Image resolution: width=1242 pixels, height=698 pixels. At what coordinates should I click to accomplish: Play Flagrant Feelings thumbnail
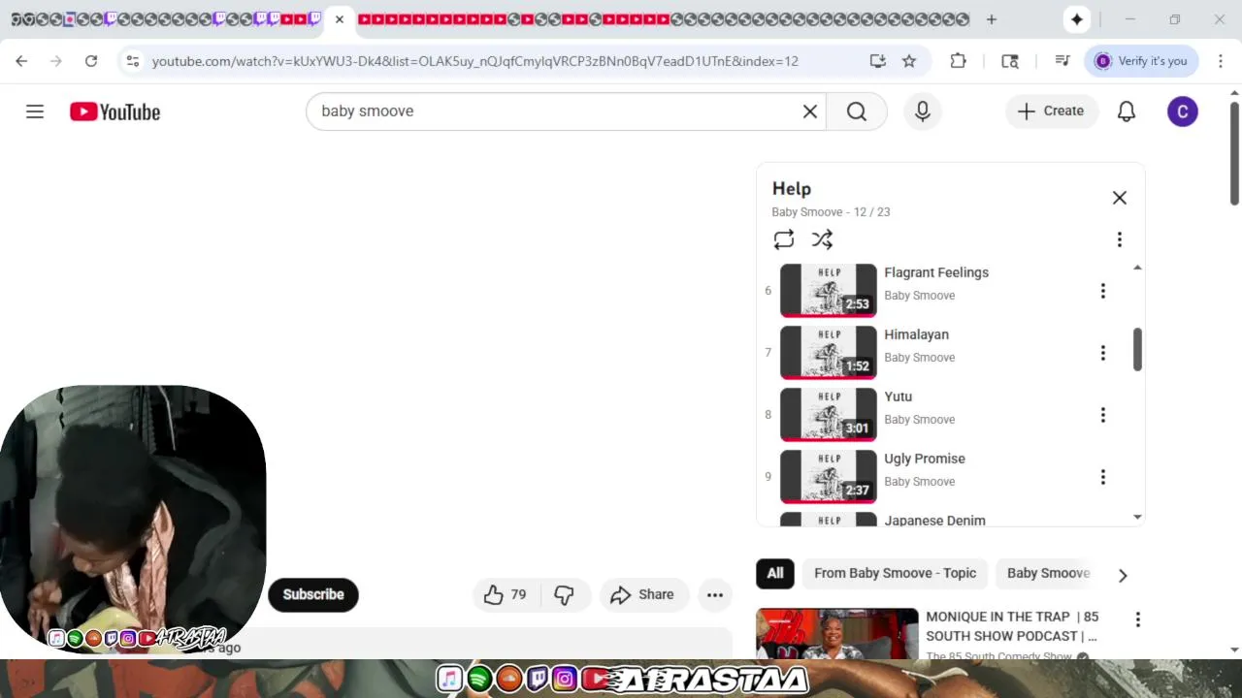pyautogui.click(x=829, y=291)
